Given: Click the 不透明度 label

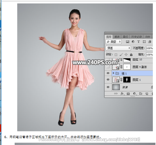Looking at the screenshot, I should point(138,48).
